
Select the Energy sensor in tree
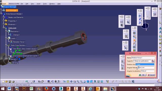pyautogui.click(x=16, y=63)
